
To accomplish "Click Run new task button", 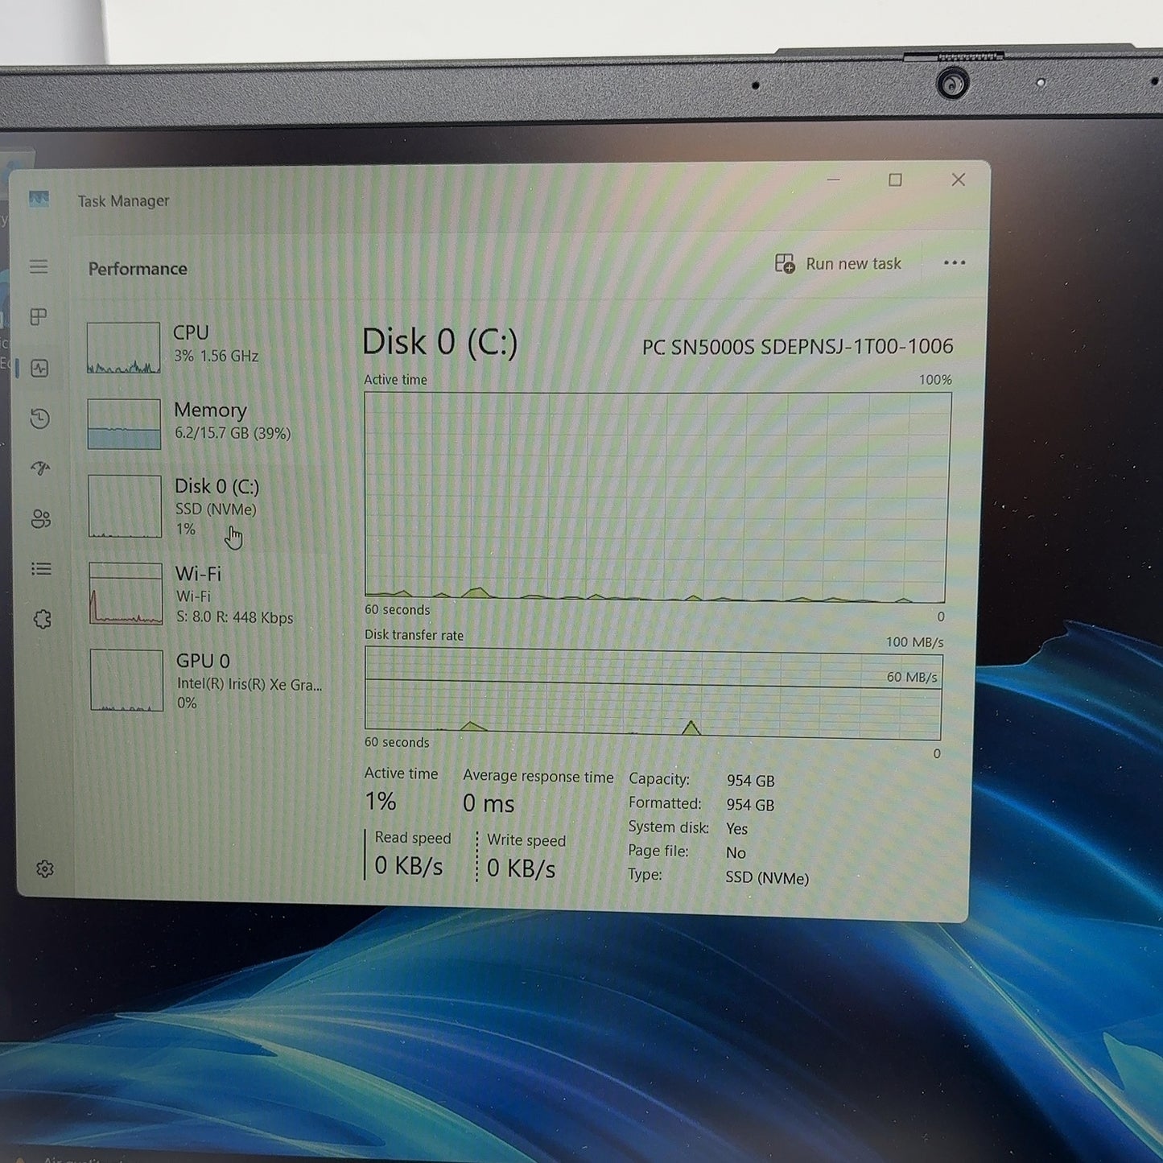I will pos(838,263).
